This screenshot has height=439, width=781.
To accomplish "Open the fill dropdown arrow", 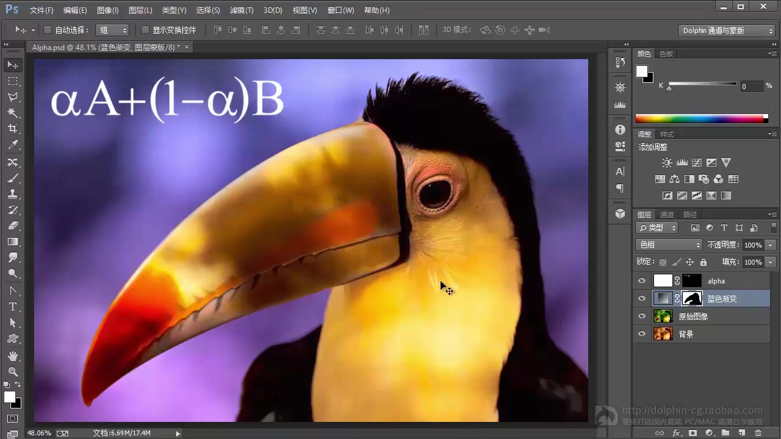I will pos(771,262).
